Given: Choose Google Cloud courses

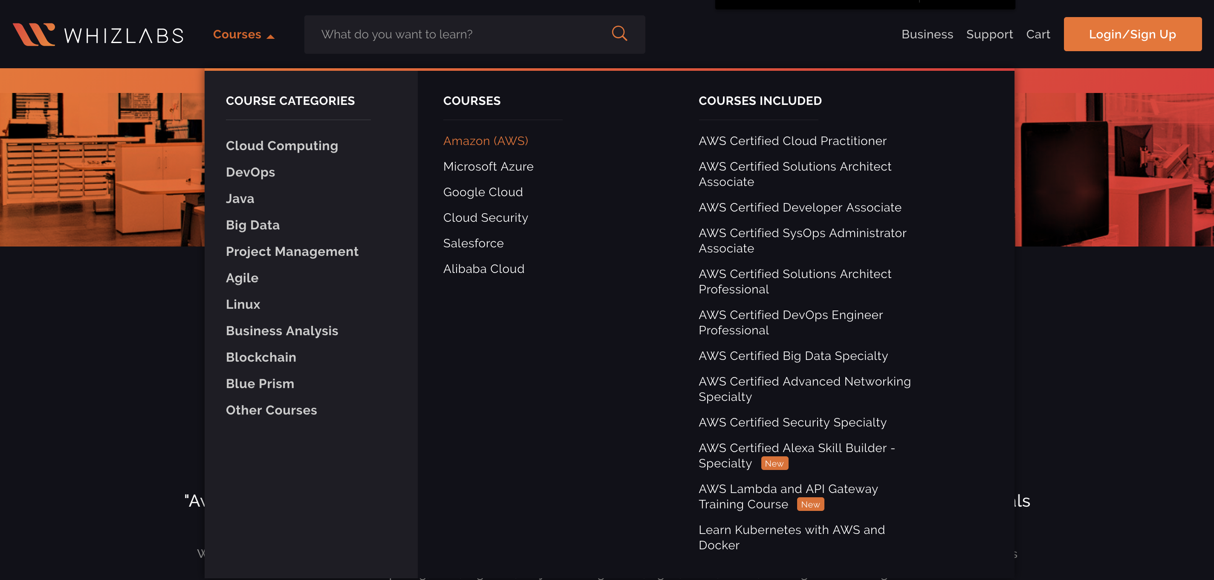Looking at the screenshot, I should (x=483, y=192).
